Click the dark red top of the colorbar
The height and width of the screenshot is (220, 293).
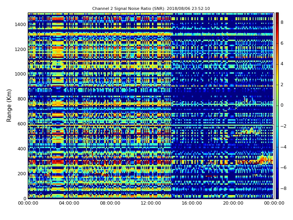pos(277,16)
